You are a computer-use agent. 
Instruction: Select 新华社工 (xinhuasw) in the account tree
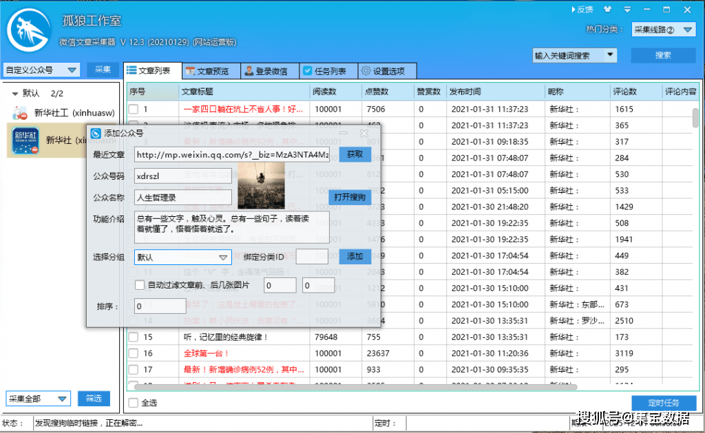[74, 113]
